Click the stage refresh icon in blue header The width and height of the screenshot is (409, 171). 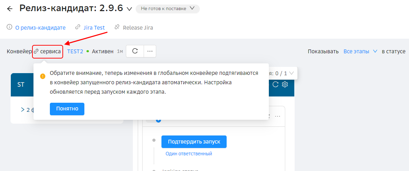pyautogui.click(x=275, y=84)
